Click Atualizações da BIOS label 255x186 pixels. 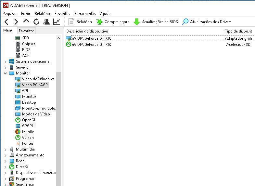point(160,22)
